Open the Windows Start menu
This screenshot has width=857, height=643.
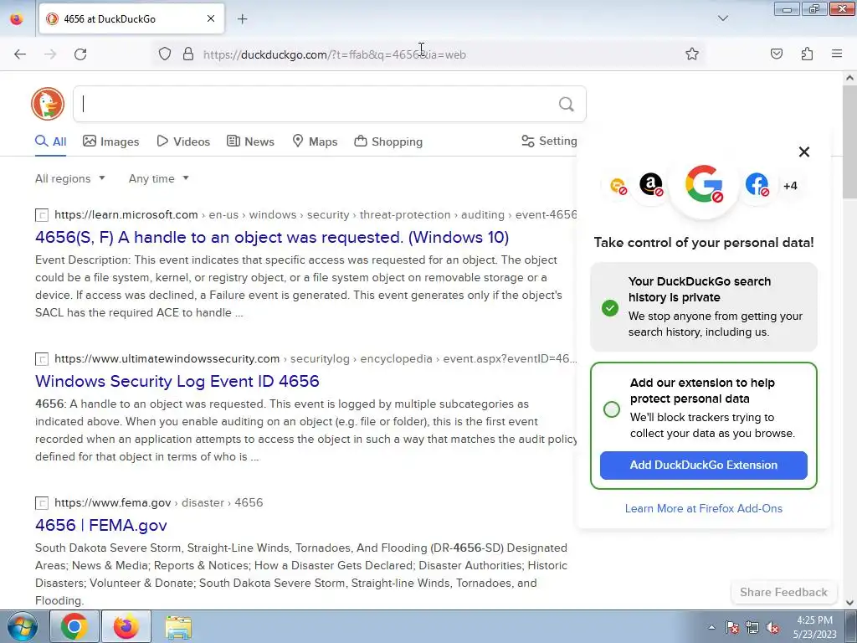coord(22,626)
